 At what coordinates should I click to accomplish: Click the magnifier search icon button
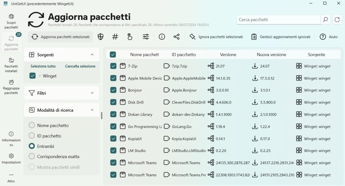click(325, 20)
